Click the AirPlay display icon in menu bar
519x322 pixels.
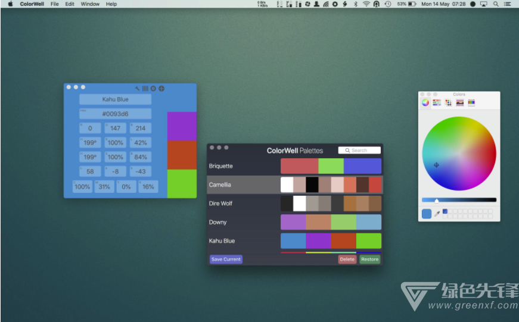click(484, 4)
